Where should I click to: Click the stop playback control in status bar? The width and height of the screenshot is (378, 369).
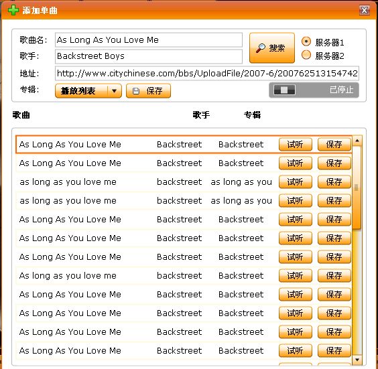click(284, 90)
